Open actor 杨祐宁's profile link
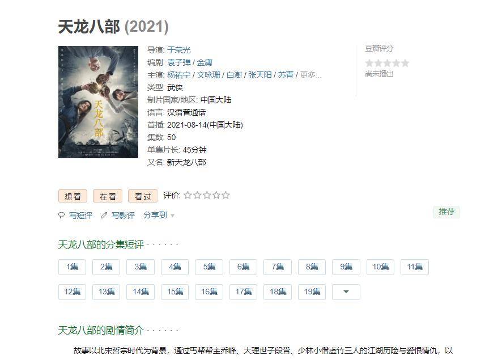 [179, 75]
